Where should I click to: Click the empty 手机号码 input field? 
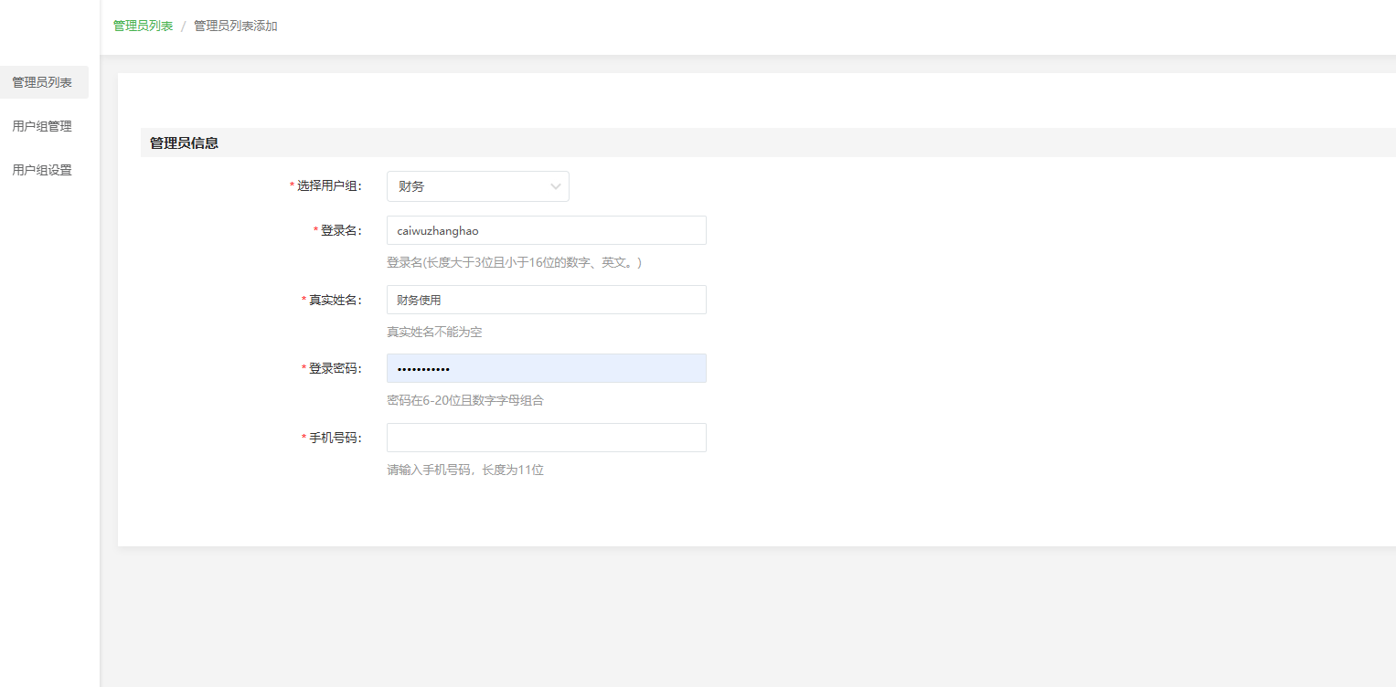(546, 438)
